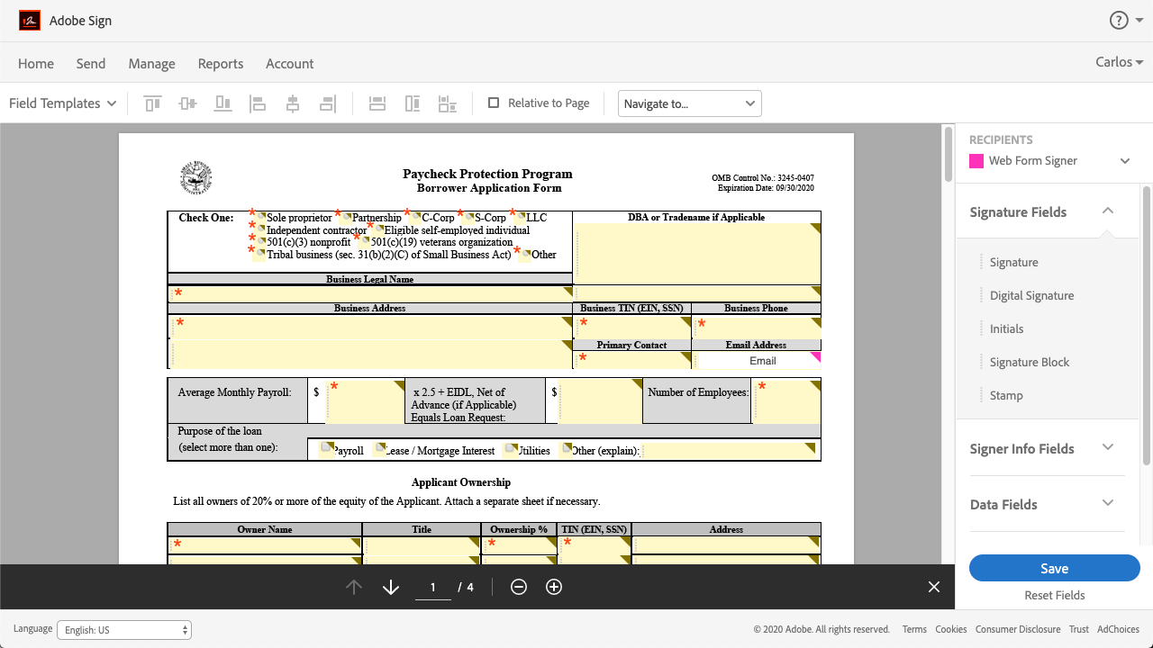Go to next page with down arrow

tap(390, 587)
